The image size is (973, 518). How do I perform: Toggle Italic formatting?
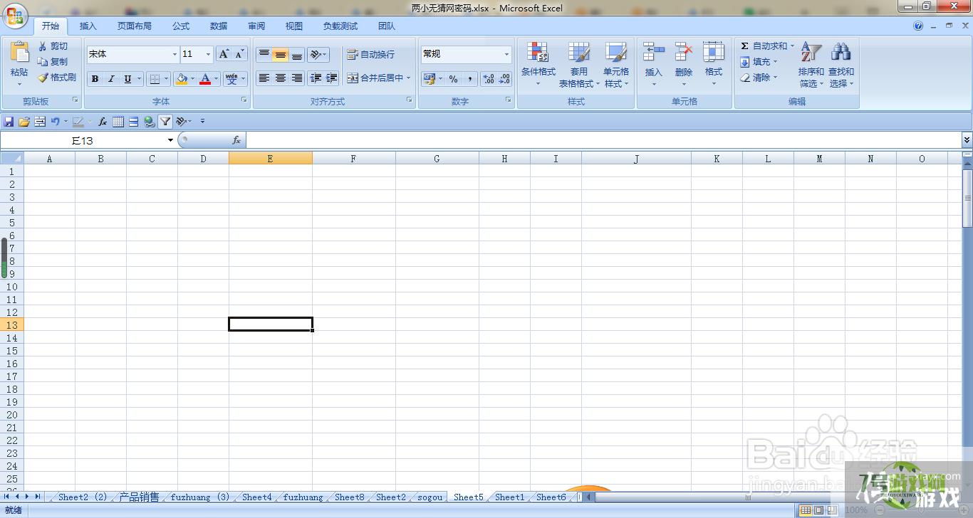(x=111, y=79)
